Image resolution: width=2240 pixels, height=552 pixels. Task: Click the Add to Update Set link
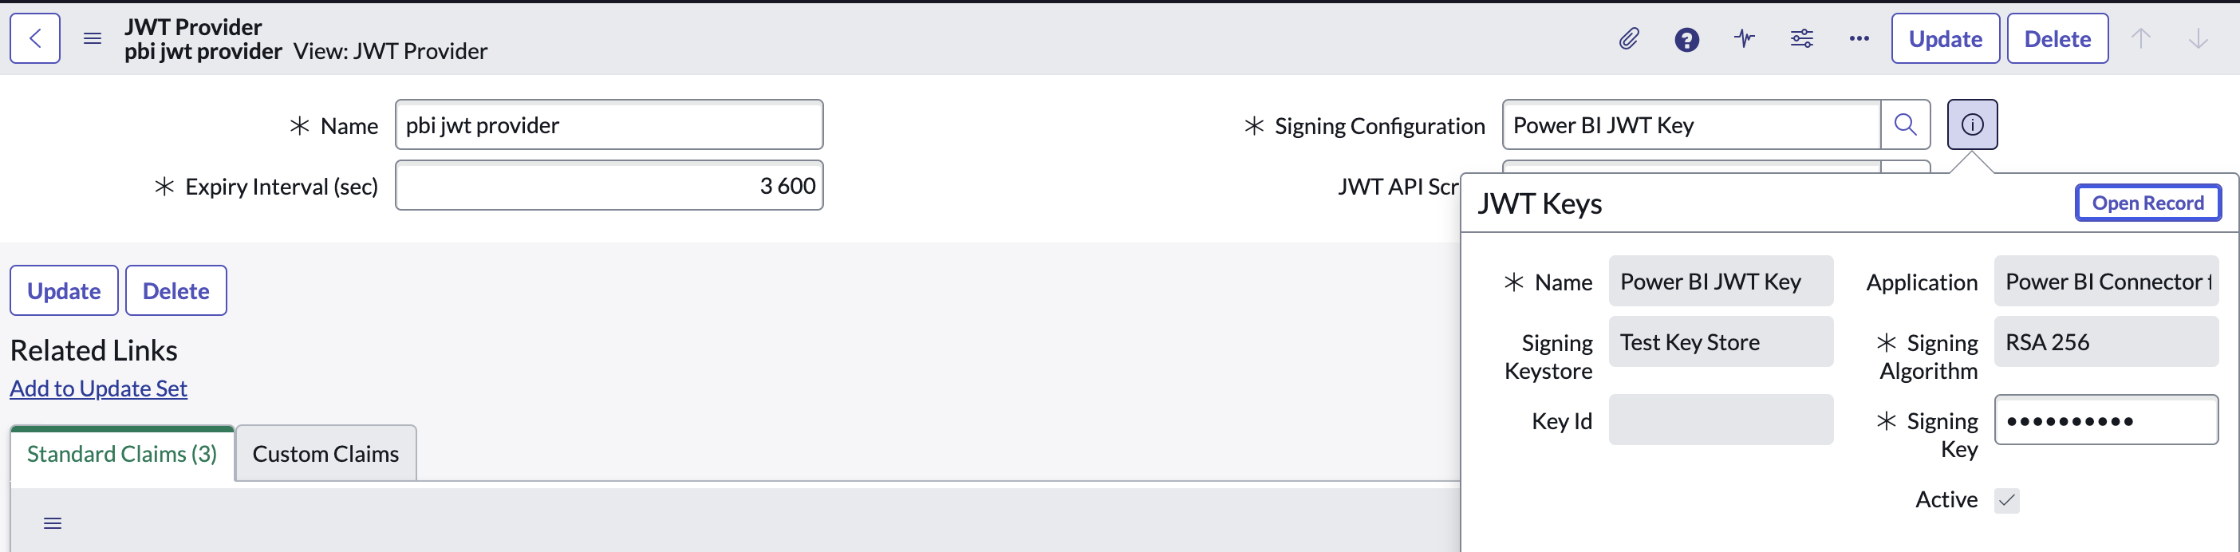coord(98,388)
